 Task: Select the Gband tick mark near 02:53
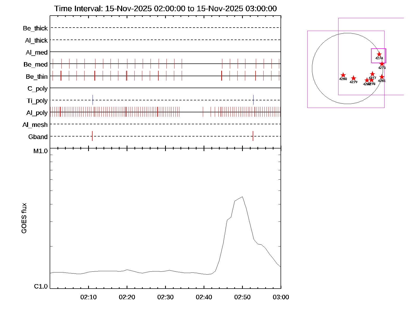253,136
